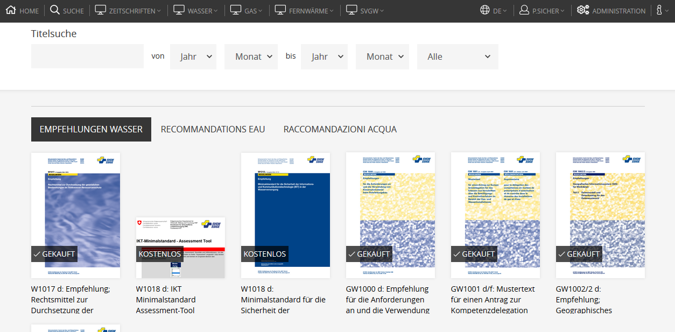Viewport: 675px width, 332px height.
Task: Click the info icon at far right
Action: click(659, 10)
